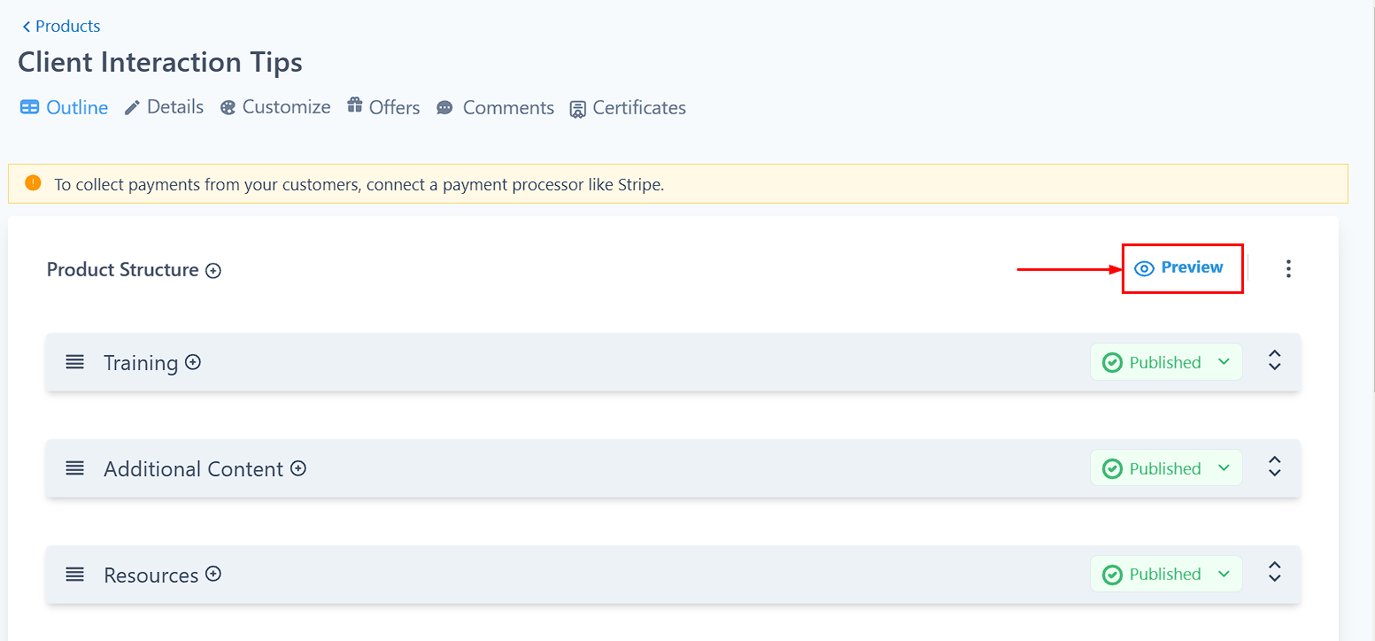
Task: Go to the Certificates tab
Action: pyautogui.click(x=628, y=108)
